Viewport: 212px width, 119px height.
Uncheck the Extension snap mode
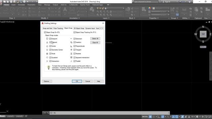75,39
